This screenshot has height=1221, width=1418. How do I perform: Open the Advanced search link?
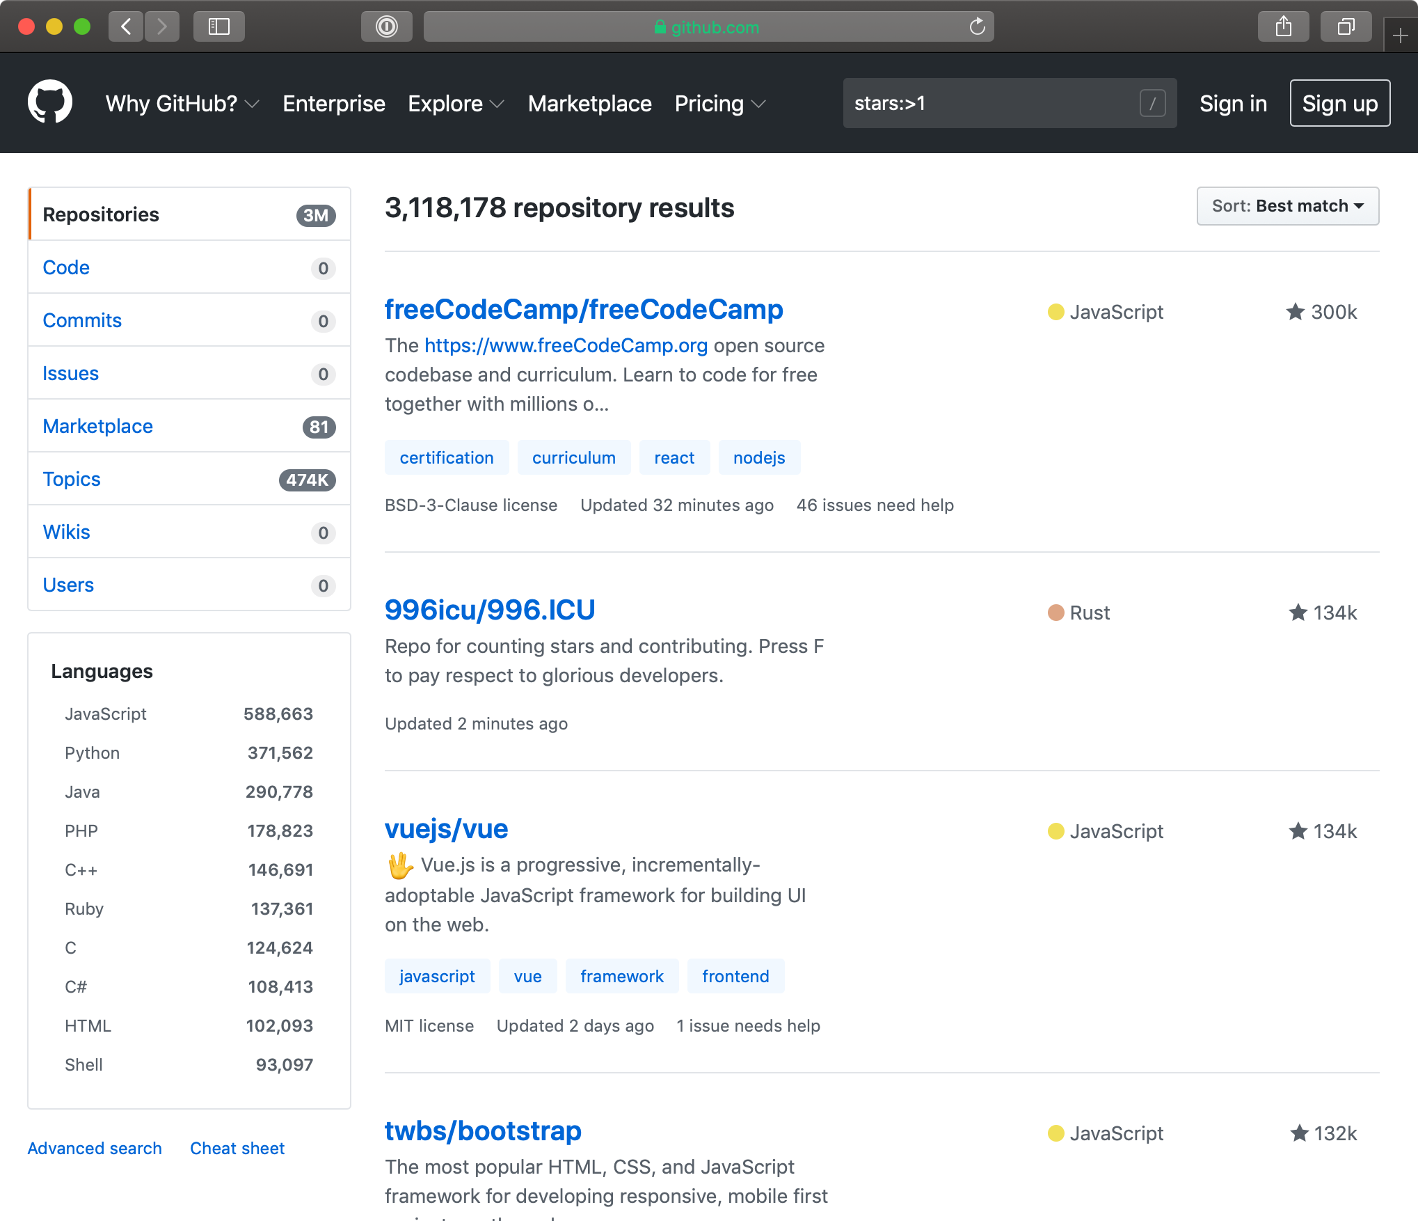(x=95, y=1148)
